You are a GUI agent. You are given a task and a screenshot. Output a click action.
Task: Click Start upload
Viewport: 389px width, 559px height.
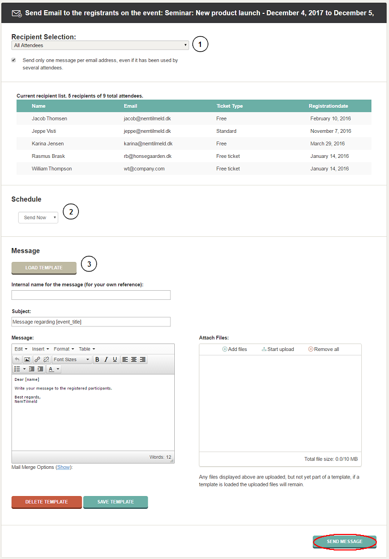278,349
